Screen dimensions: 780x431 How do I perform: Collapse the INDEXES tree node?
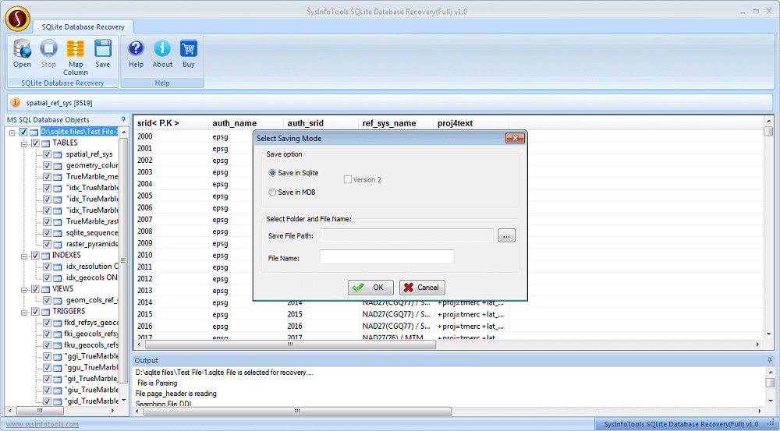[x=25, y=256]
